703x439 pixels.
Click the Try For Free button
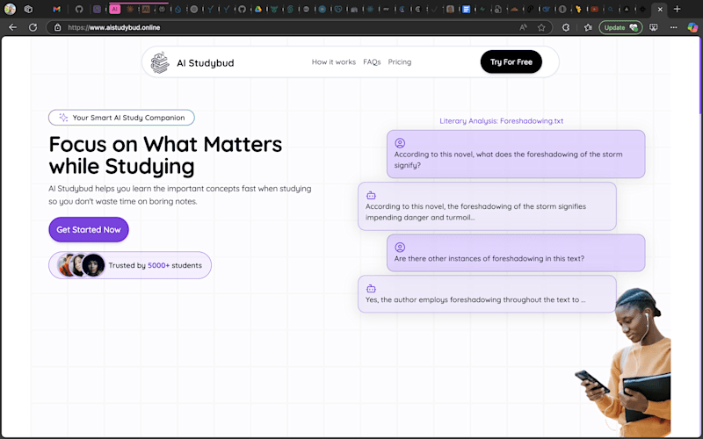click(511, 61)
